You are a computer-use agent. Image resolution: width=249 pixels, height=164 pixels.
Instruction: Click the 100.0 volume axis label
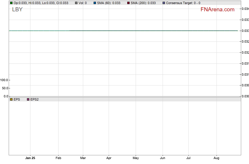(x=4, y=80)
